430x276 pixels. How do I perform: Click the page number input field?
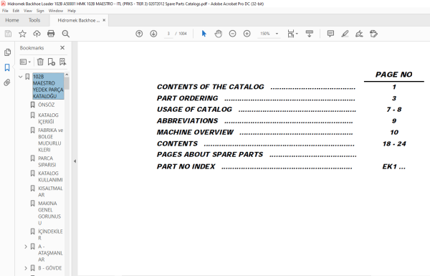click(x=168, y=34)
